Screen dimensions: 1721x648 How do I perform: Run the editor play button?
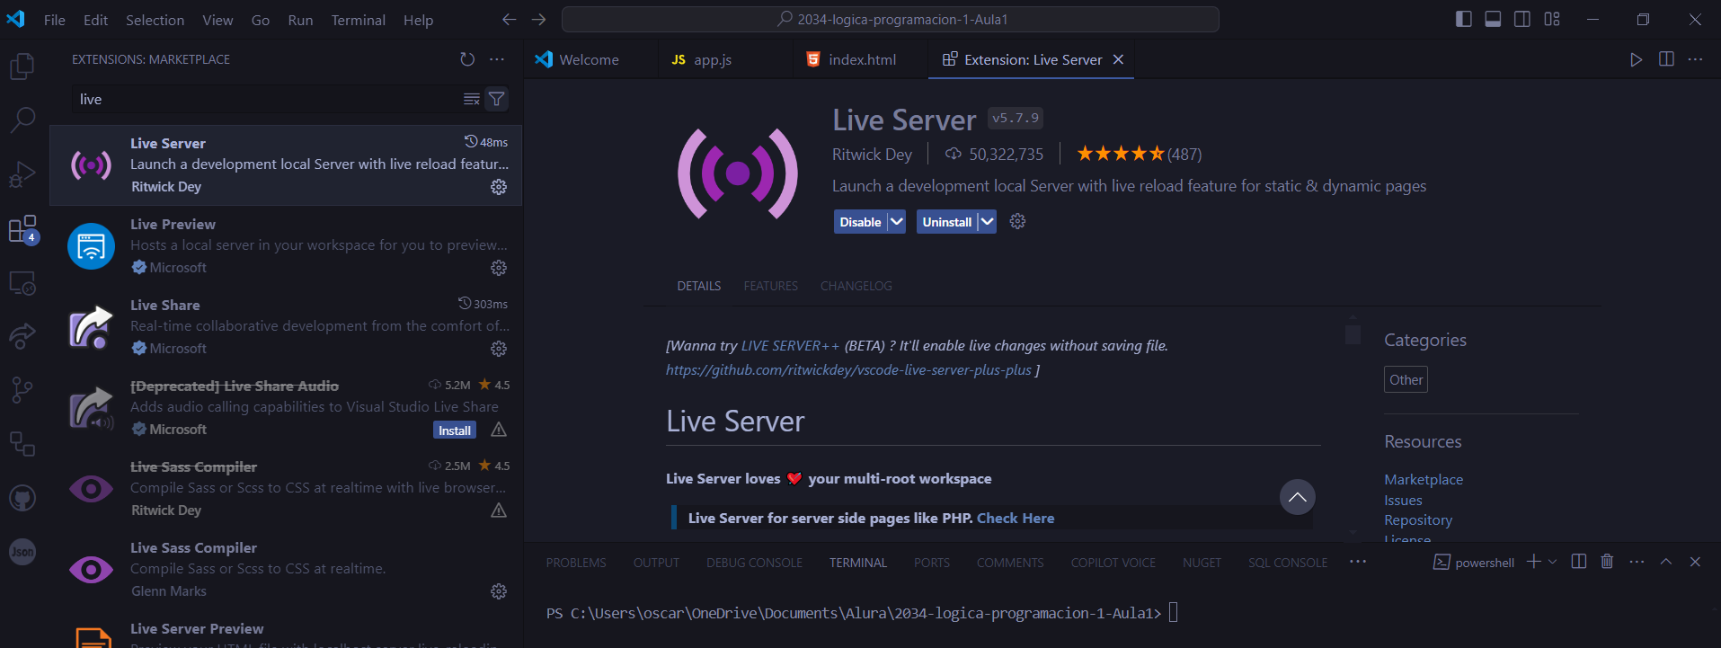[1636, 59]
